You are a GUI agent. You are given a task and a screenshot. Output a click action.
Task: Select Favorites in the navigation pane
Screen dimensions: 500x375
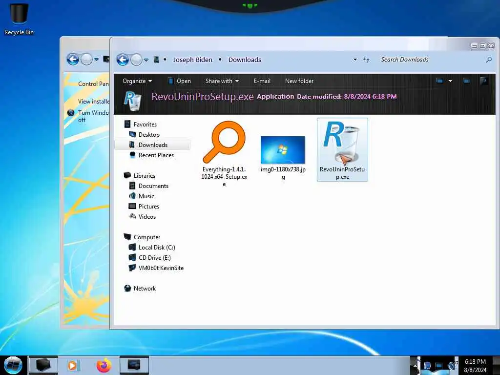145,125
